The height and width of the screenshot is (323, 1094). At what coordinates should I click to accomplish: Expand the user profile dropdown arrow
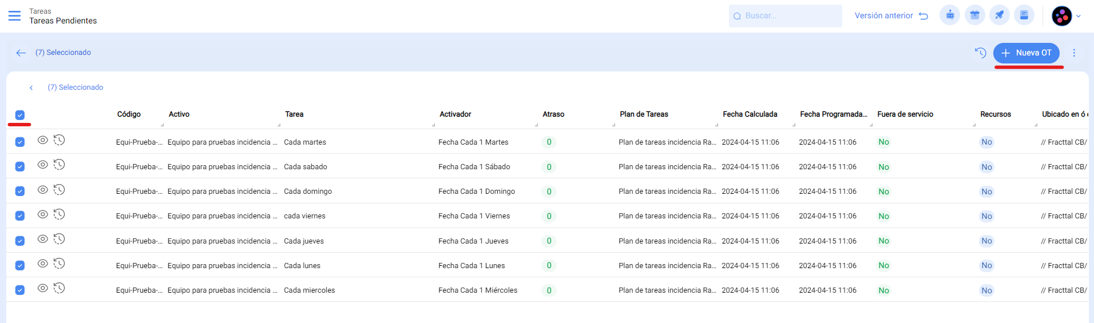coord(1079,16)
